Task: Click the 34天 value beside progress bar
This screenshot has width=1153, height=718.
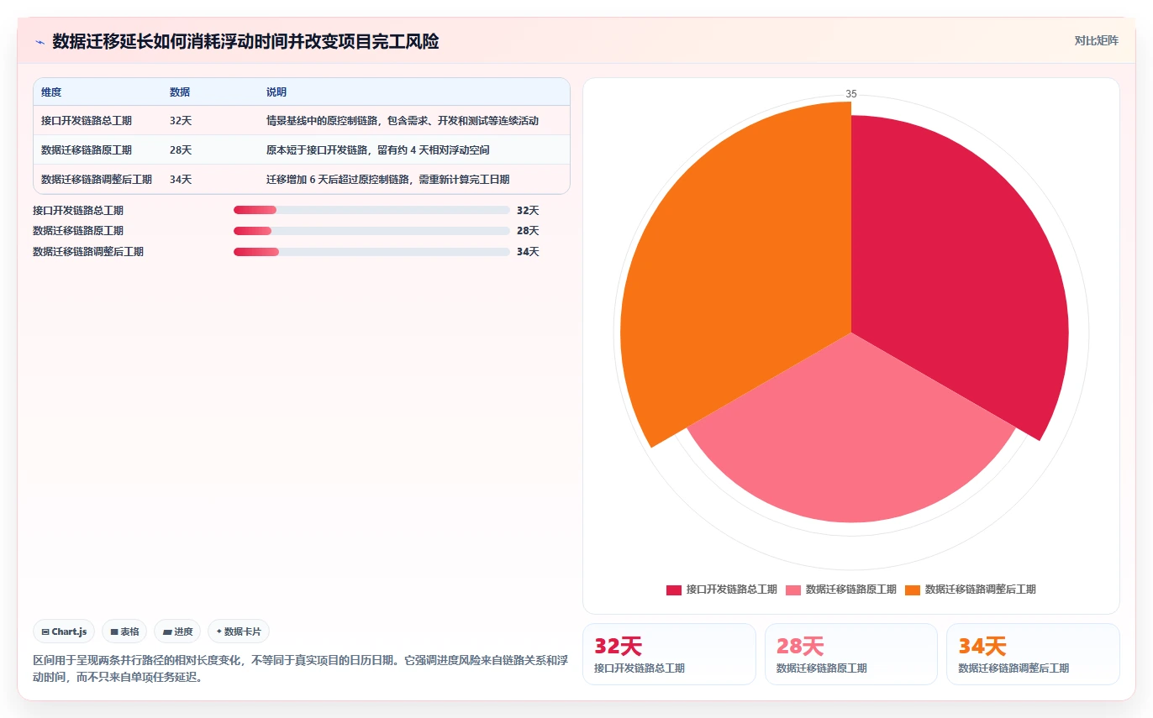Action: pos(528,252)
